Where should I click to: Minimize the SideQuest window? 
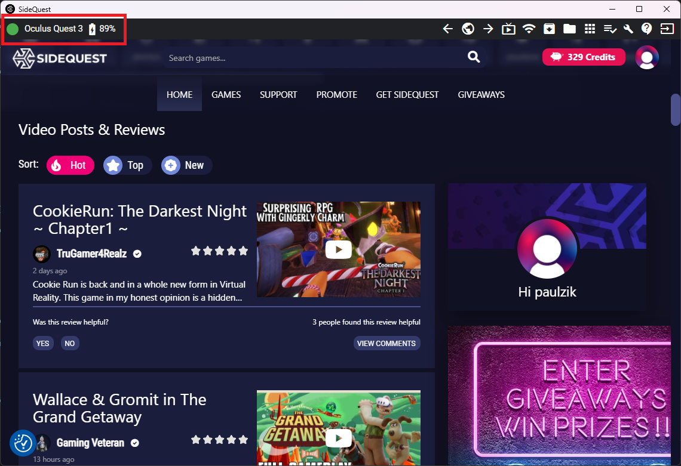[612, 9]
